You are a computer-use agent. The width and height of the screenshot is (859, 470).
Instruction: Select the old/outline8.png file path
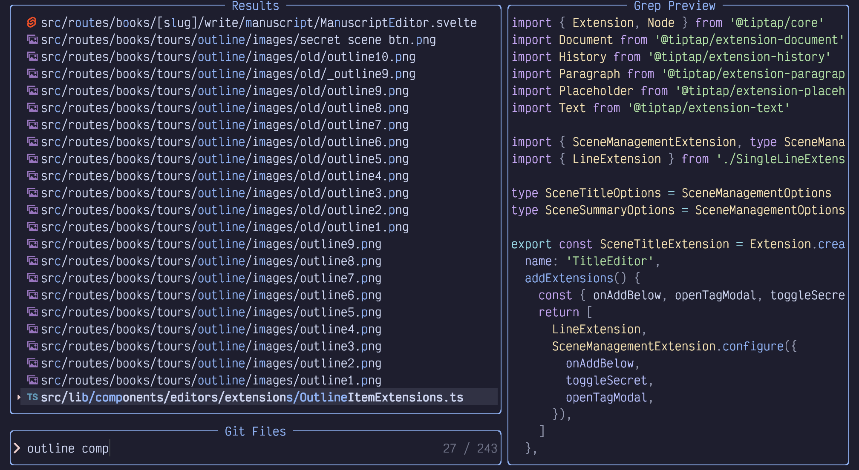point(225,108)
